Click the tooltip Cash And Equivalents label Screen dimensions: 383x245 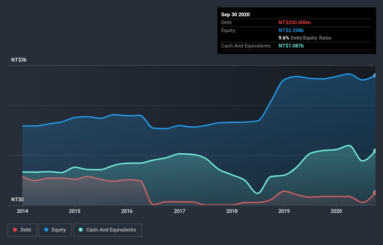[x=246, y=46]
